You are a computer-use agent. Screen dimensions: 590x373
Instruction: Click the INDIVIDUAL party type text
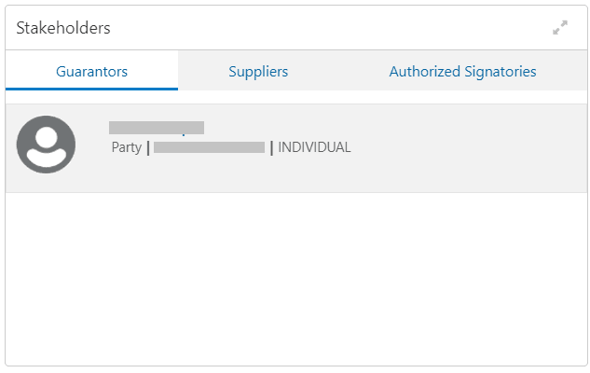(x=315, y=147)
